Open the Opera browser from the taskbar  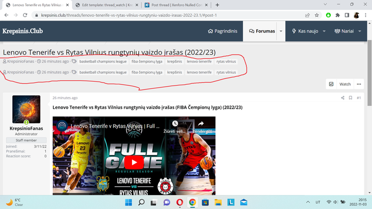pyautogui.click(x=180, y=203)
